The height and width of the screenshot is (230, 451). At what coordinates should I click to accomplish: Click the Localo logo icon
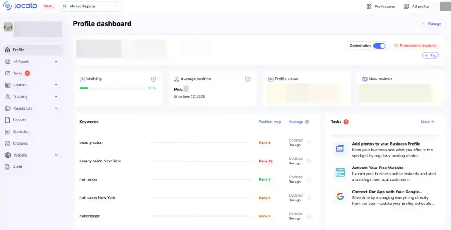[7, 6]
